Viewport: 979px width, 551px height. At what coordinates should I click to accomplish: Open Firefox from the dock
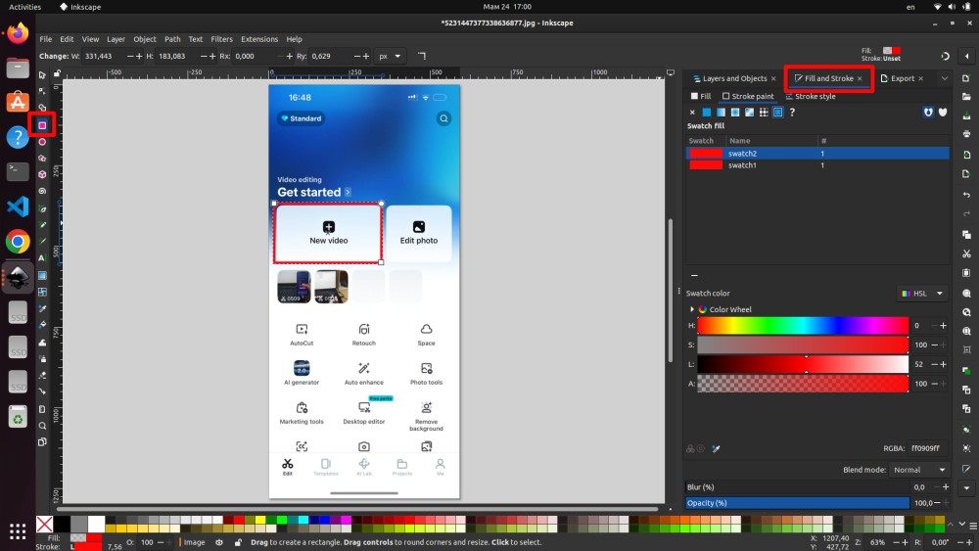click(x=18, y=32)
